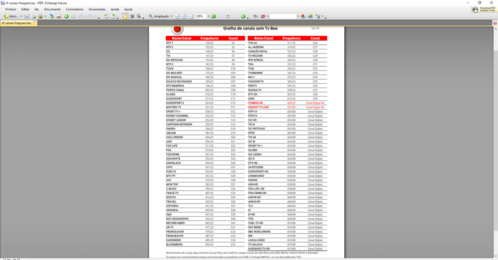Select the Hand tool icon
This screenshot has width=498, height=260.
(125, 16)
